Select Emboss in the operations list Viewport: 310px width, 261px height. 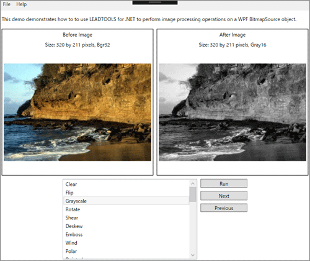click(x=126, y=234)
